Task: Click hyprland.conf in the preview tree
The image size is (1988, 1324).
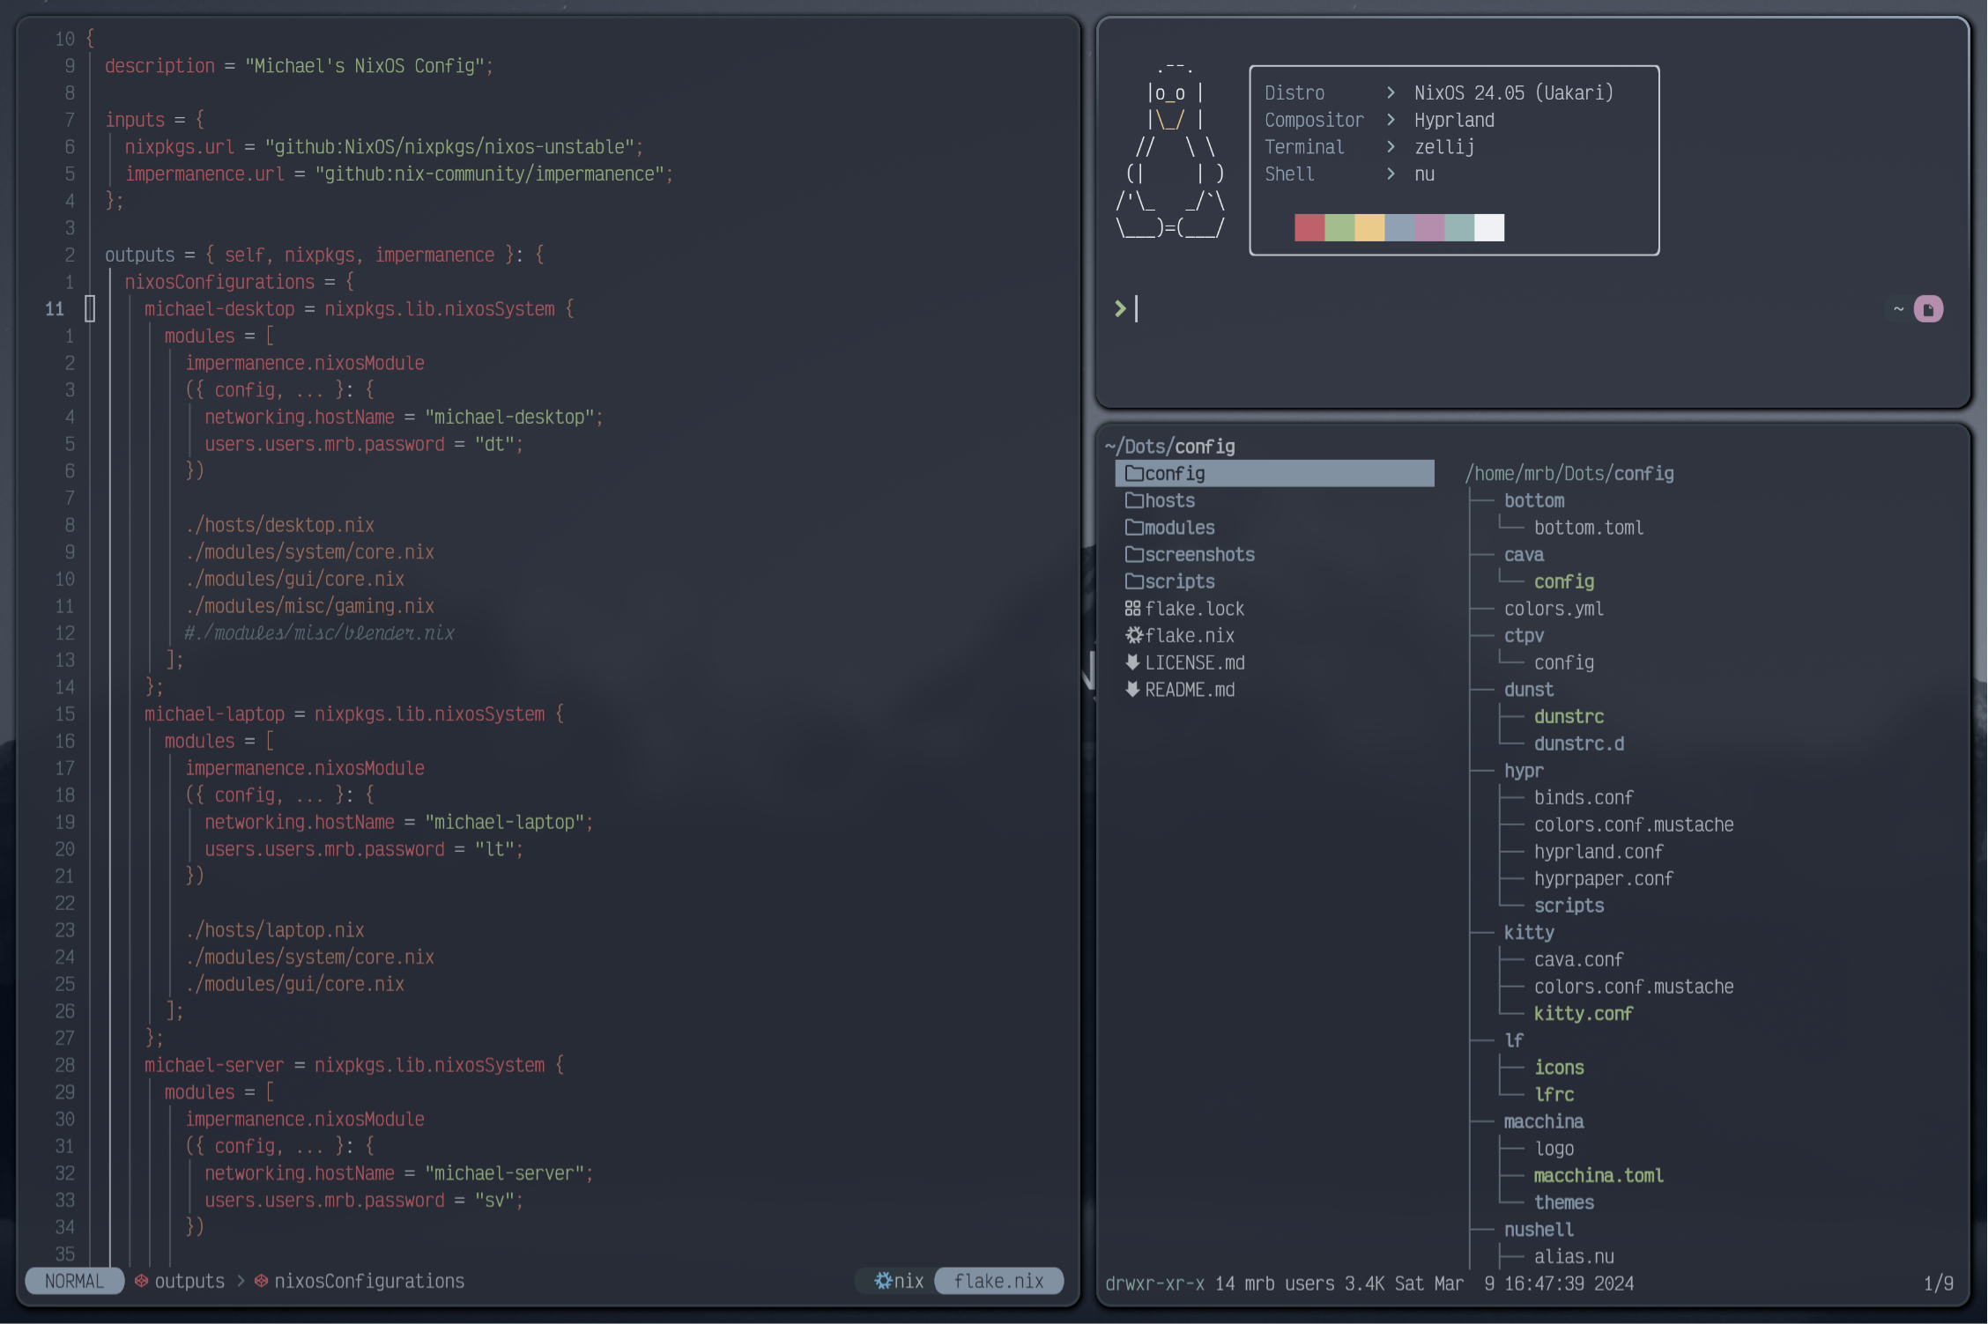Action: click(x=1598, y=852)
